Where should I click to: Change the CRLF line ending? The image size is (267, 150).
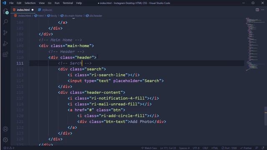tap(205, 148)
